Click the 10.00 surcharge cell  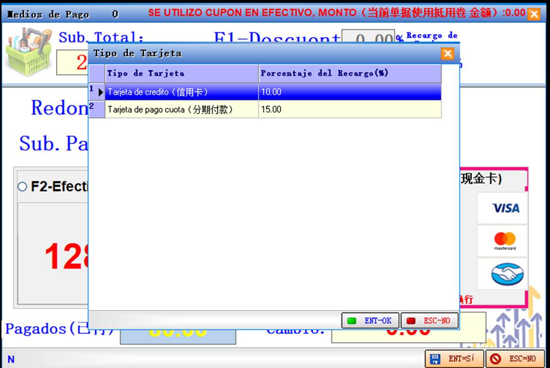click(349, 92)
